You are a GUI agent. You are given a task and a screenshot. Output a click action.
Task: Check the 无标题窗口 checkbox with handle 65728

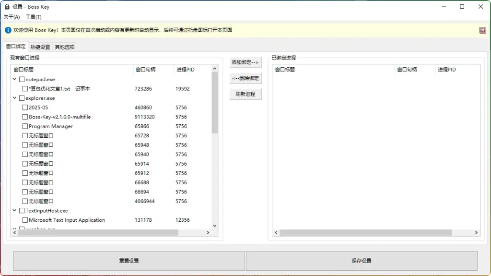pos(25,136)
